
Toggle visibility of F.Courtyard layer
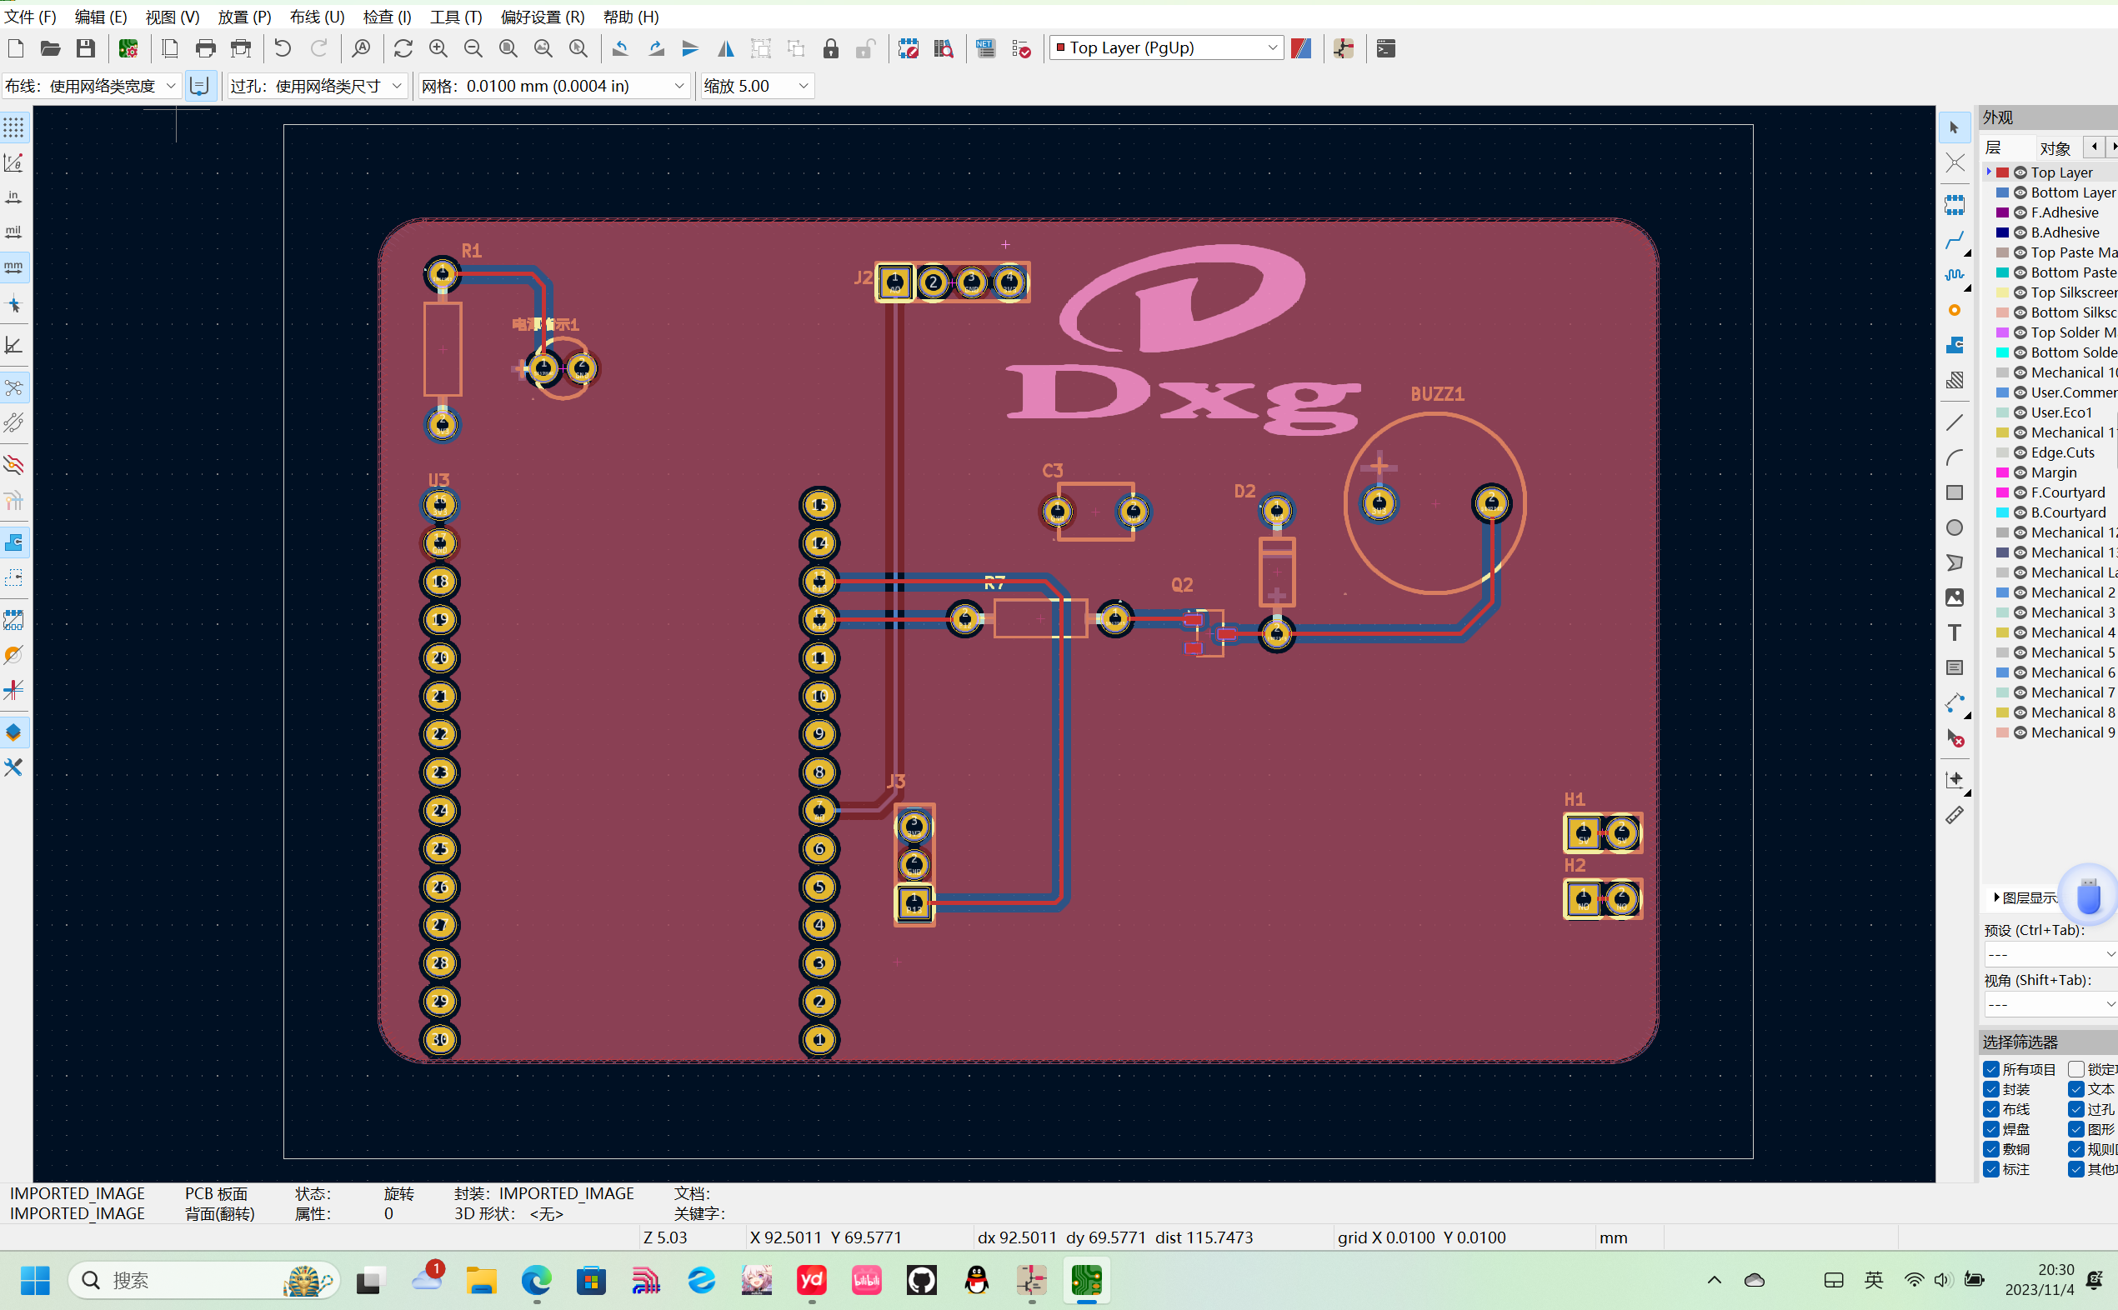pyautogui.click(x=2020, y=492)
